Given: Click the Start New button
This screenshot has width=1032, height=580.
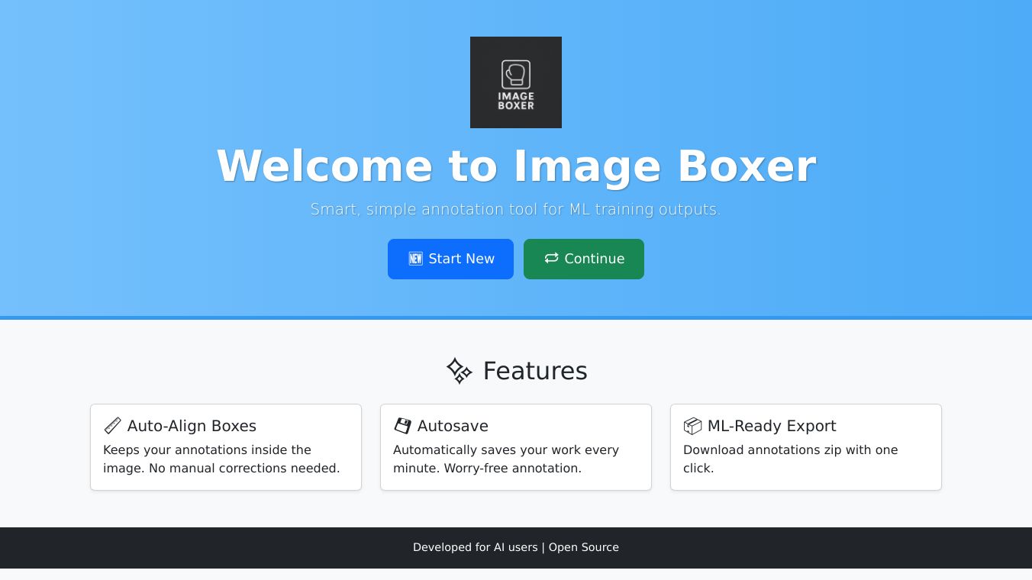Looking at the screenshot, I should pyautogui.click(x=450, y=259).
